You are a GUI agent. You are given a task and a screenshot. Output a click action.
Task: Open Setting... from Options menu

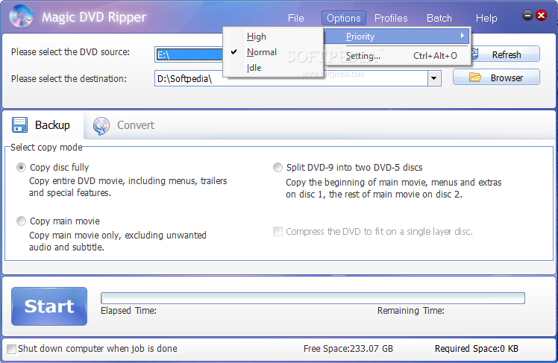pyautogui.click(x=397, y=56)
